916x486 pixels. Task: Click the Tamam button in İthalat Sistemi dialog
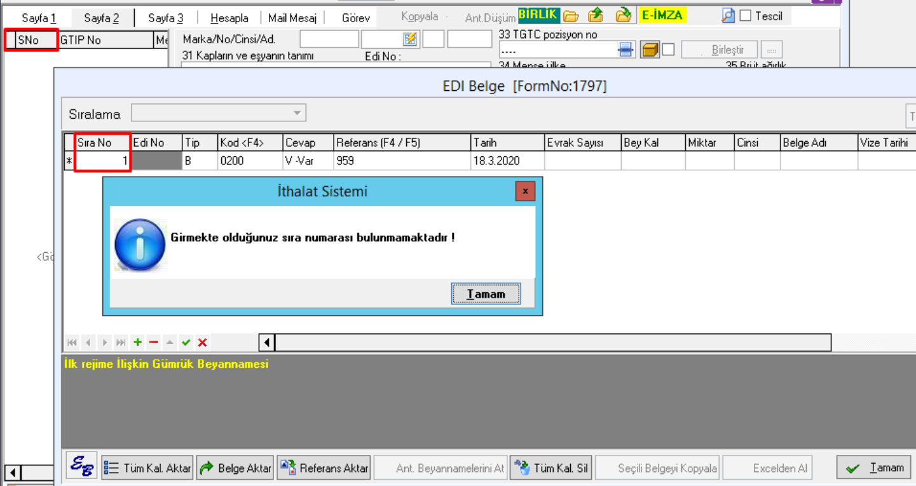pyautogui.click(x=486, y=294)
